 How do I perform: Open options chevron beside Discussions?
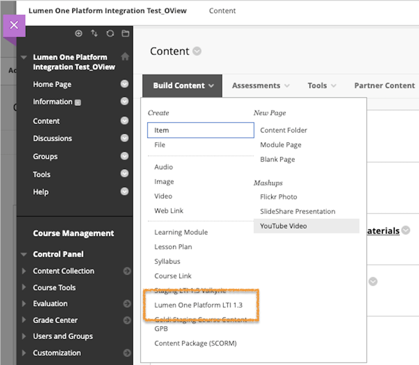click(x=124, y=138)
